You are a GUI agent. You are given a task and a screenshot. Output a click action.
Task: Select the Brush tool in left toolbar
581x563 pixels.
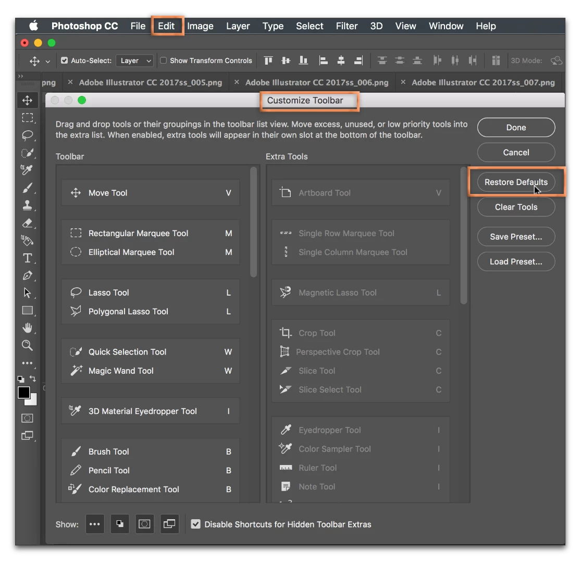[27, 188]
